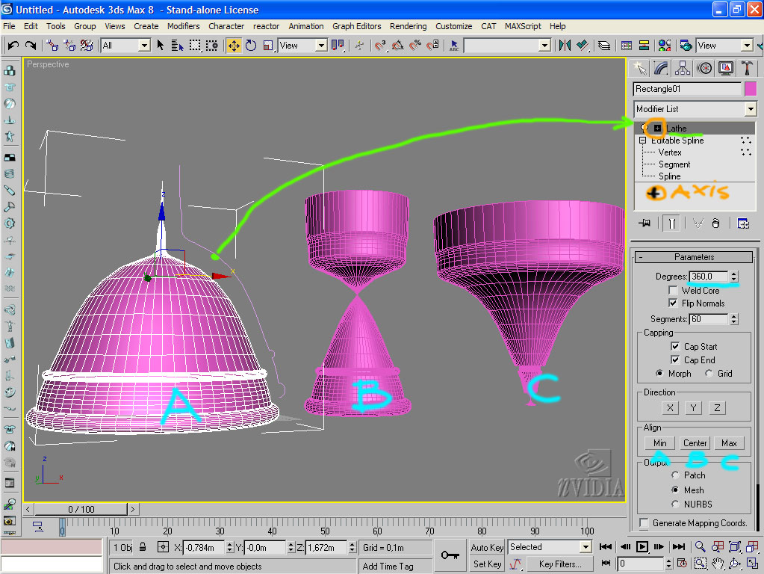
Task: Select the Grid capping radio button
Action: (709, 374)
